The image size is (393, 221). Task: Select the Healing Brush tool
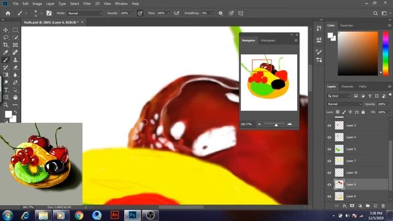15,52
